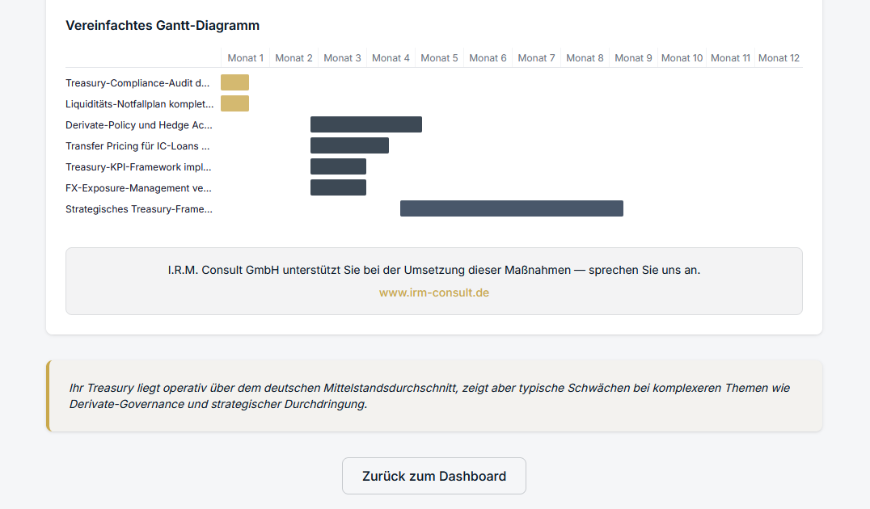Toggle visibility of the FX-Exposure-Management row
The image size is (870, 509).
pyautogui.click(x=137, y=187)
